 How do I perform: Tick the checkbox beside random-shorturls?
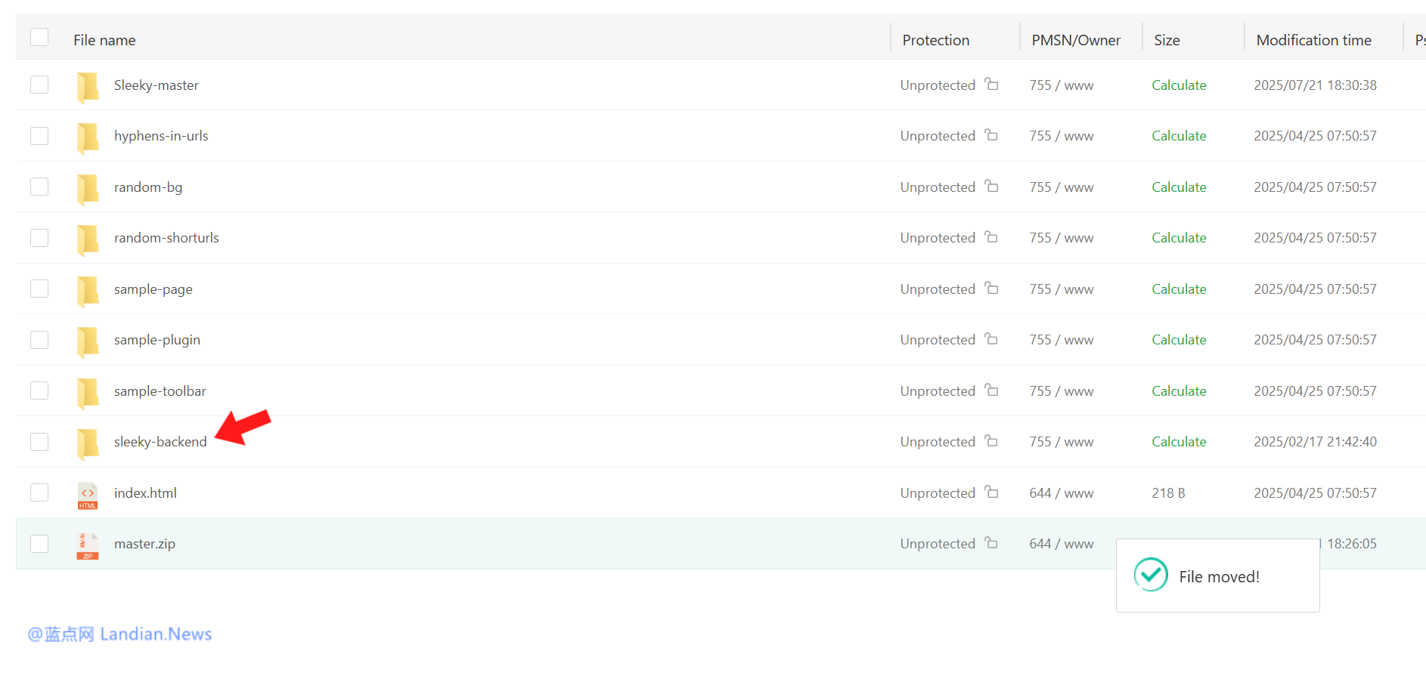click(x=39, y=238)
